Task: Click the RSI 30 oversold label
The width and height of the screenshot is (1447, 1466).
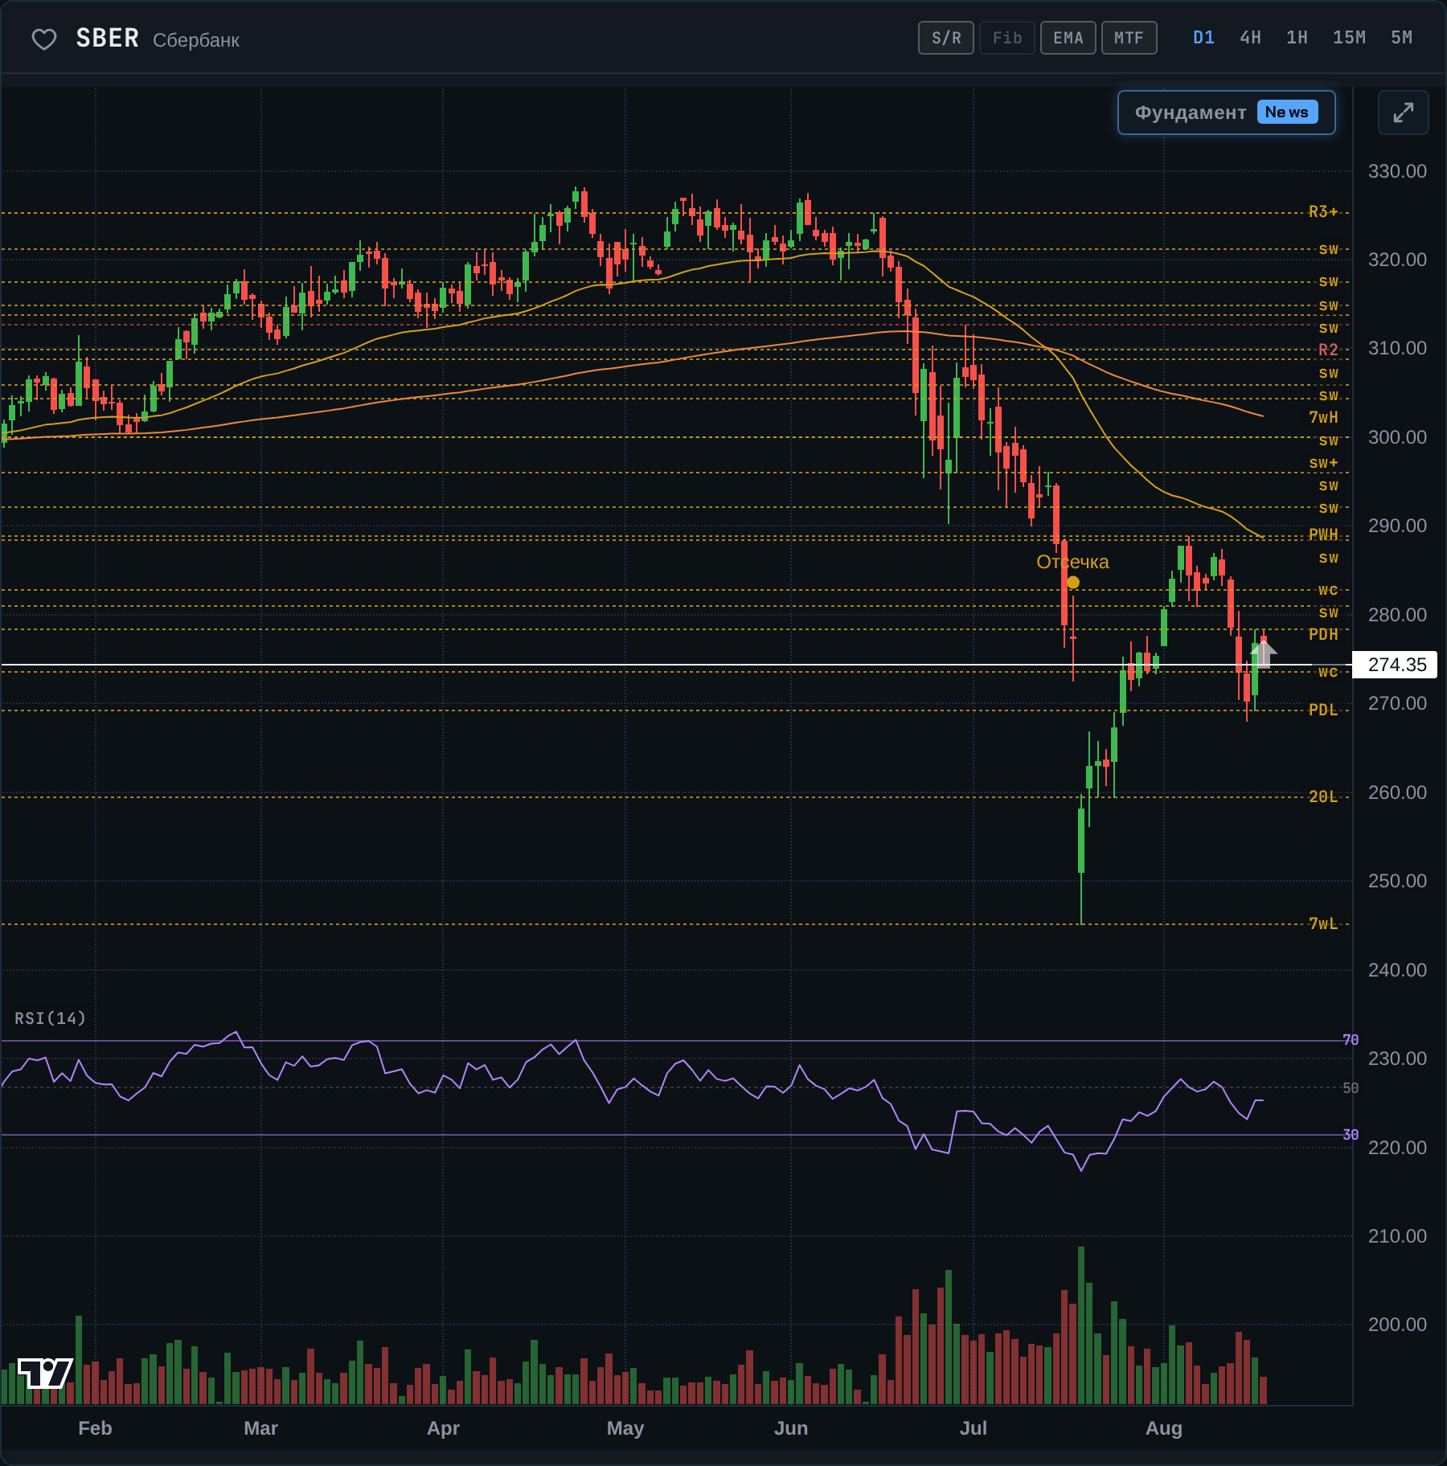Action: (1351, 1135)
